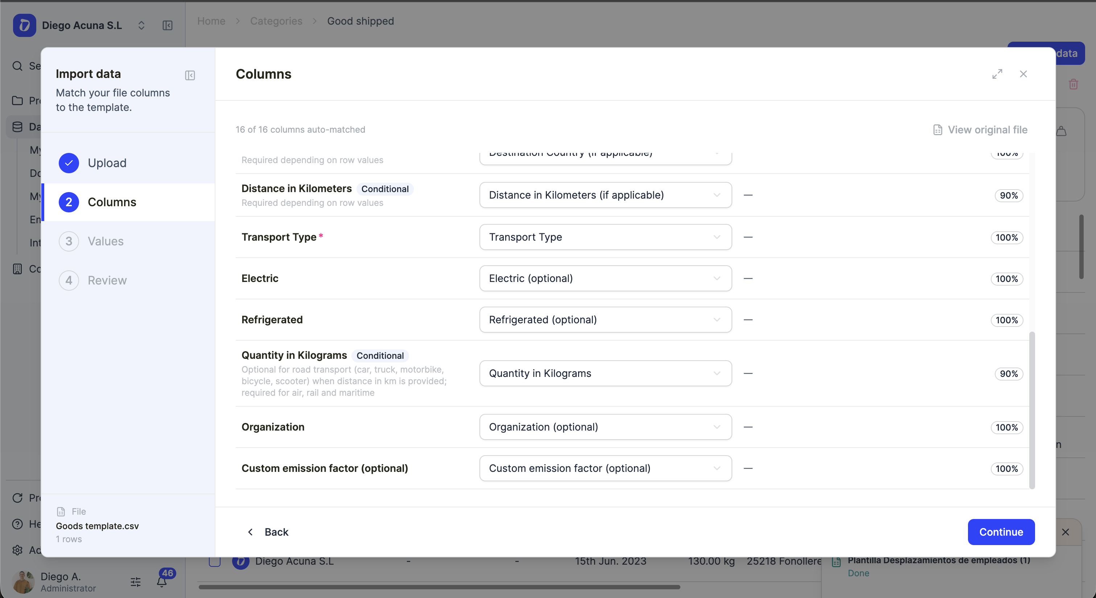Click the Diego Acuna S.L row logo icon
The width and height of the screenshot is (1096, 598).
tap(241, 561)
